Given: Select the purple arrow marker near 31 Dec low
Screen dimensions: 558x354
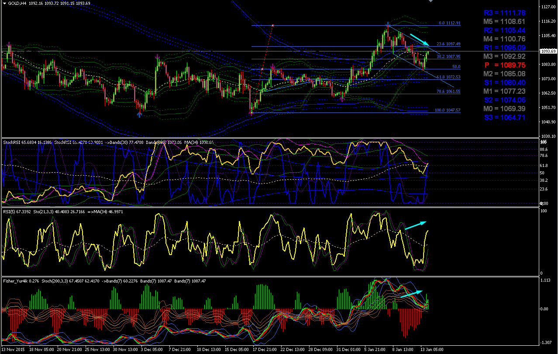Looking at the screenshot, I should point(342,99).
